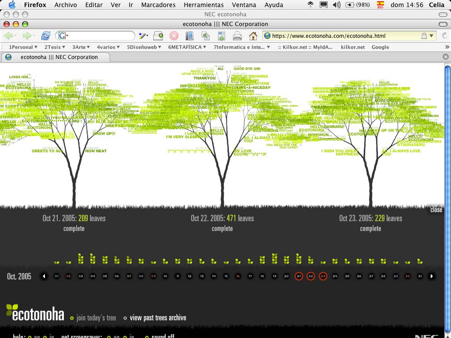Open the URL history dropdown arrow
The height and width of the screenshot is (338, 451).
tap(432, 36)
